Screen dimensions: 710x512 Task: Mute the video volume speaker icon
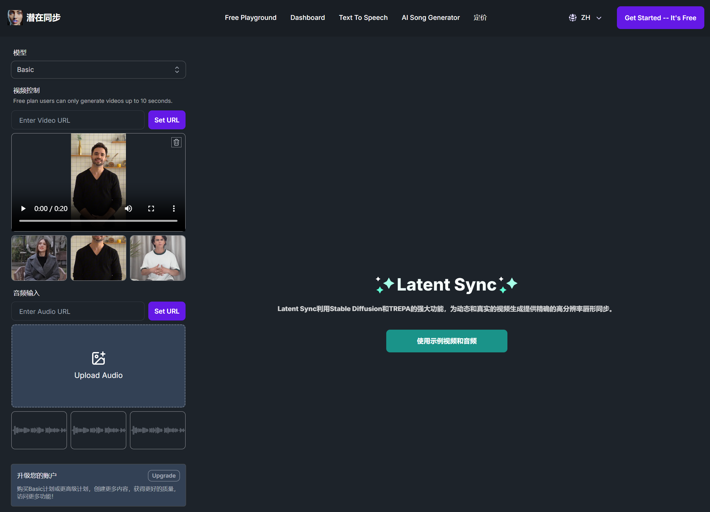[128, 209]
